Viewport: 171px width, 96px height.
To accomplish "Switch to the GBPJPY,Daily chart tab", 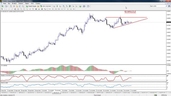I will [100, 93].
